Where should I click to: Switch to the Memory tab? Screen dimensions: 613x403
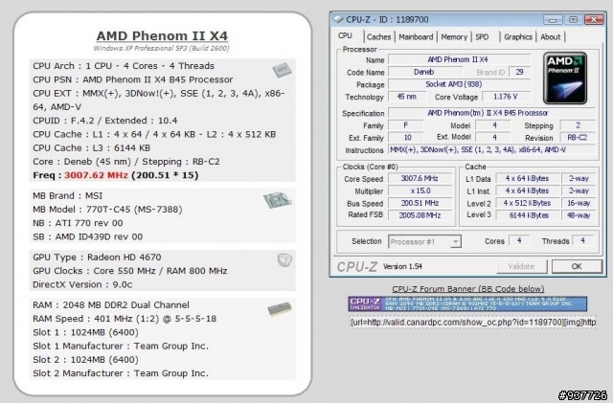point(454,37)
